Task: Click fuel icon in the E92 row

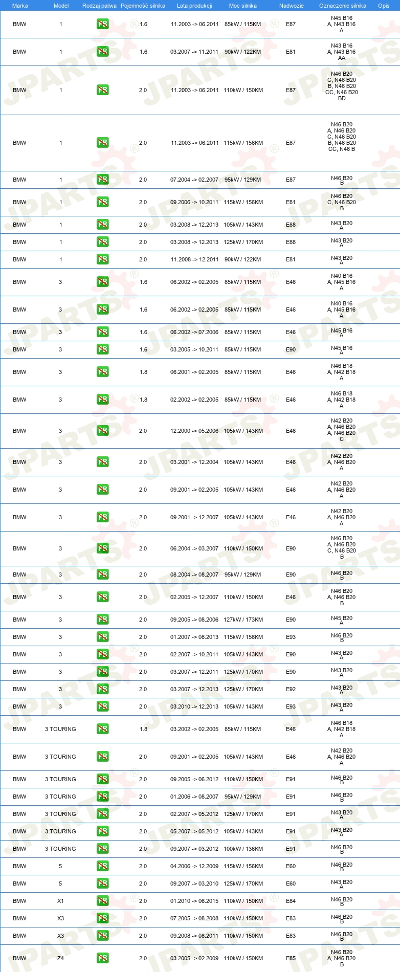Action: [x=102, y=689]
